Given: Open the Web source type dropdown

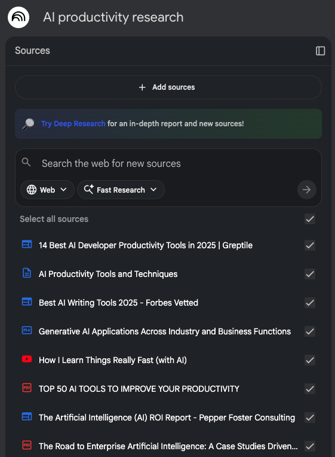Looking at the screenshot, I should point(47,190).
